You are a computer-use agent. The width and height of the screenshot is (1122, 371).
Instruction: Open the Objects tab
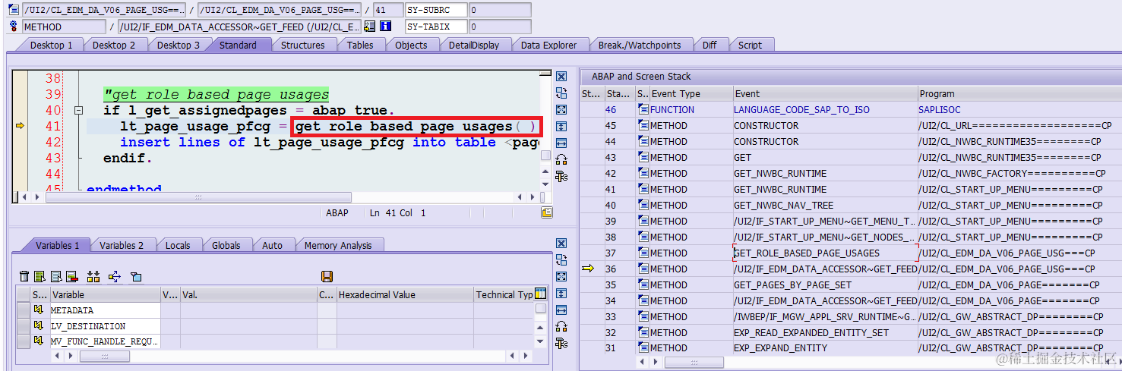point(411,46)
